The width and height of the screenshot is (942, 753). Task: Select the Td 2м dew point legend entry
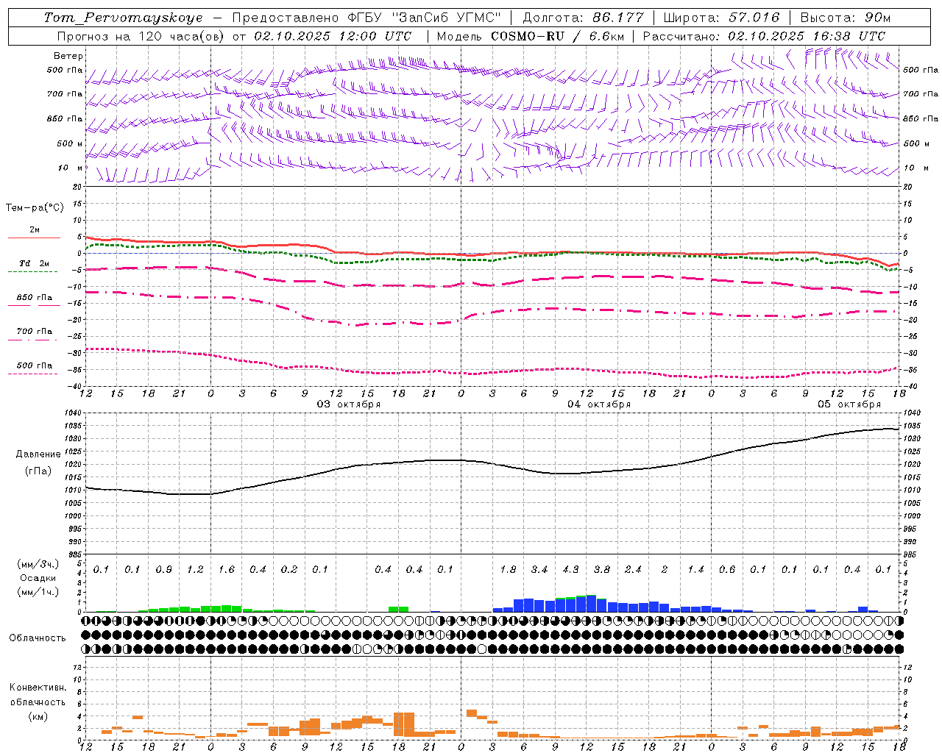(35, 263)
